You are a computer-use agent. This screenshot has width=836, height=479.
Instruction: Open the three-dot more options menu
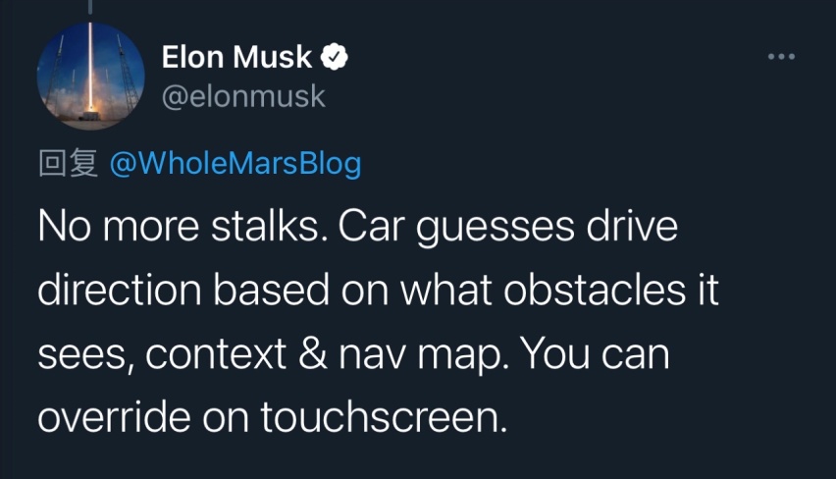tap(782, 56)
